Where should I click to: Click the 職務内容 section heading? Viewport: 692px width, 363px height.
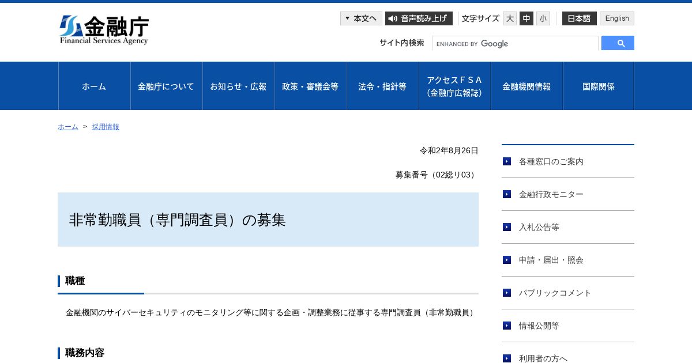click(x=85, y=353)
